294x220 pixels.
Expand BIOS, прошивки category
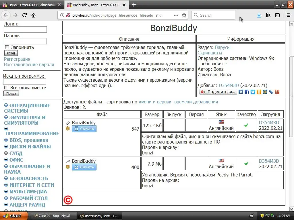[x=6, y=140]
